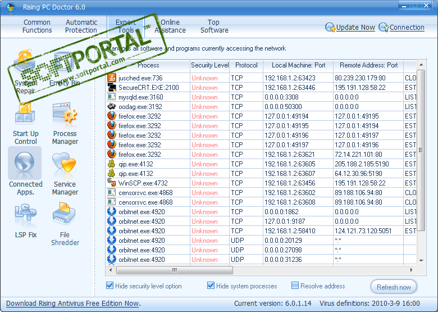The width and height of the screenshot is (438, 312).
Task: Click orbitnet.exe icon for 0.0.0.0:20129 row
Action: click(112, 240)
